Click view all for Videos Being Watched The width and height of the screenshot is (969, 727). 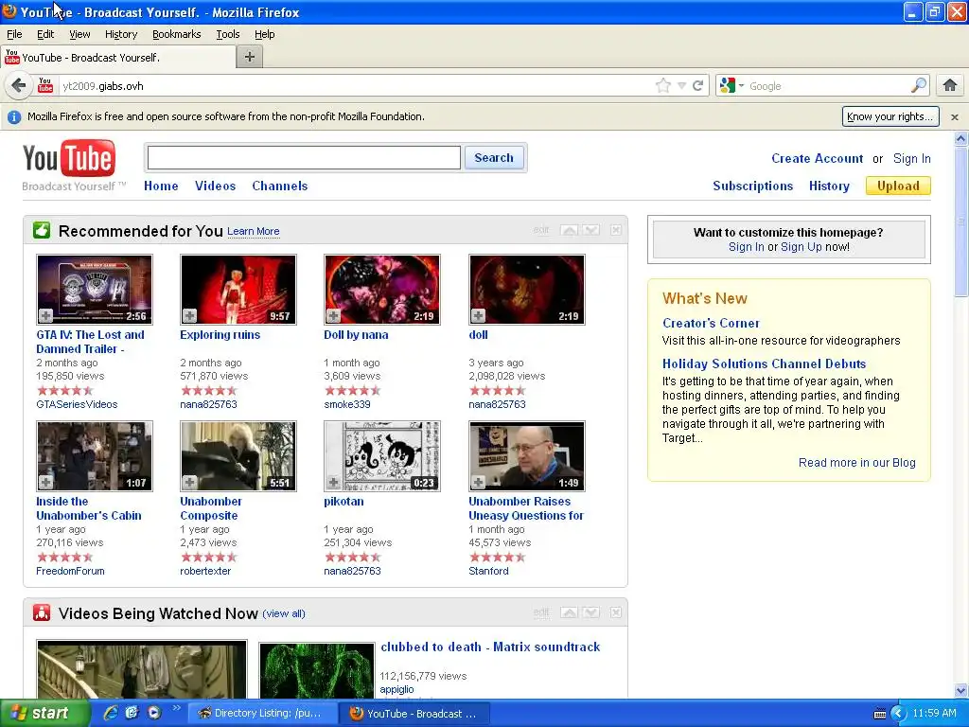(284, 613)
